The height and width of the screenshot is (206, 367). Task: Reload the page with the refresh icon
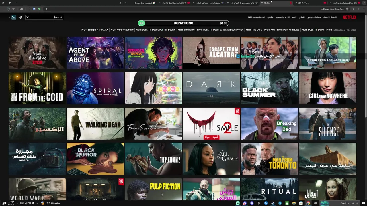[354, 9]
